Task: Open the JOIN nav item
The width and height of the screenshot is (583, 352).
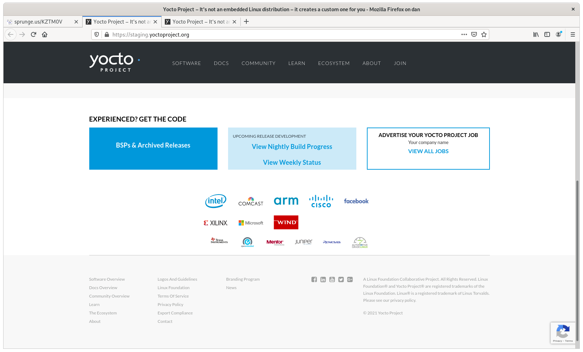Action: tap(400, 63)
